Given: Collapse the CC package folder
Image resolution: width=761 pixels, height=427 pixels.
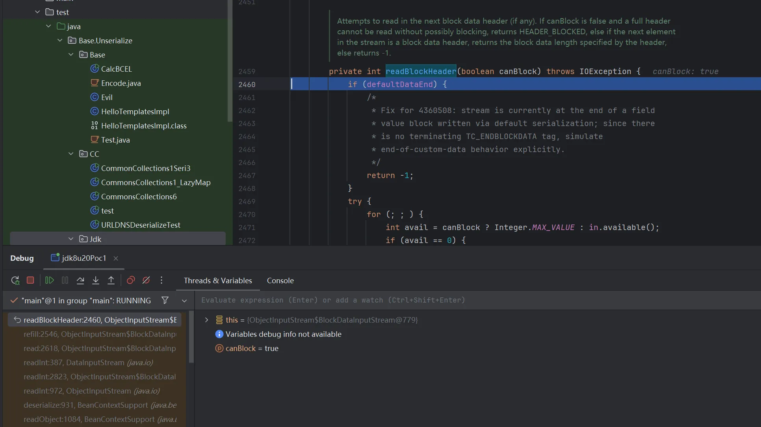Looking at the screenshot, I should click(x=71, y=154).
